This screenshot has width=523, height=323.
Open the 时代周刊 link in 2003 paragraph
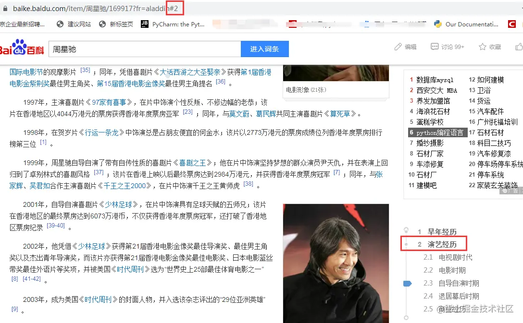98,299
